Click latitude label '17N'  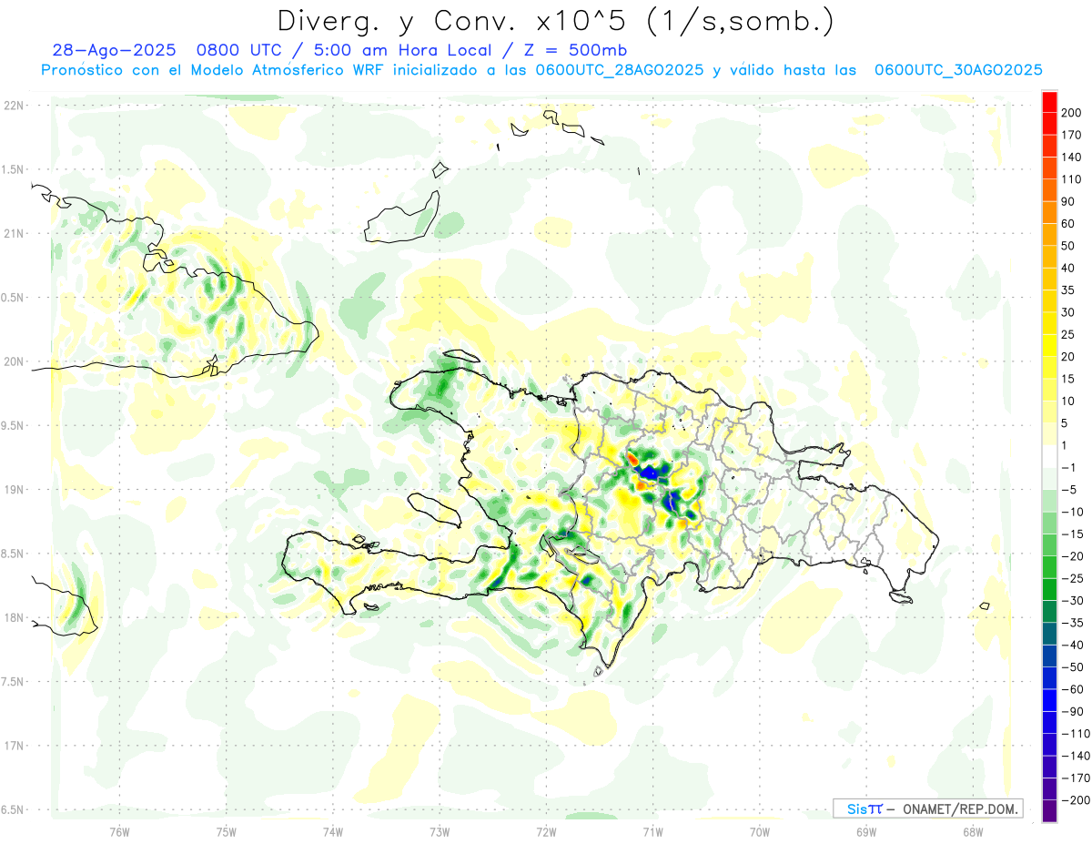pos(13,746)
